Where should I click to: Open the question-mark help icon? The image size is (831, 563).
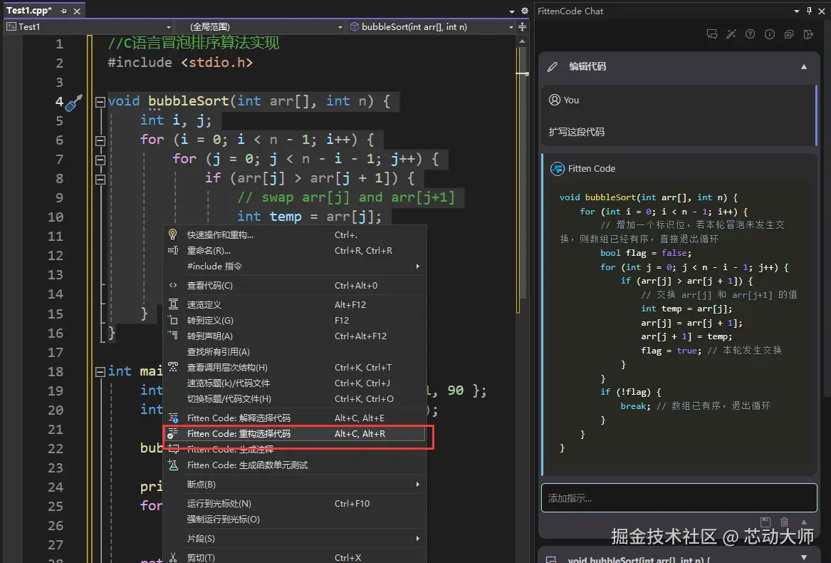click(750, 34)
